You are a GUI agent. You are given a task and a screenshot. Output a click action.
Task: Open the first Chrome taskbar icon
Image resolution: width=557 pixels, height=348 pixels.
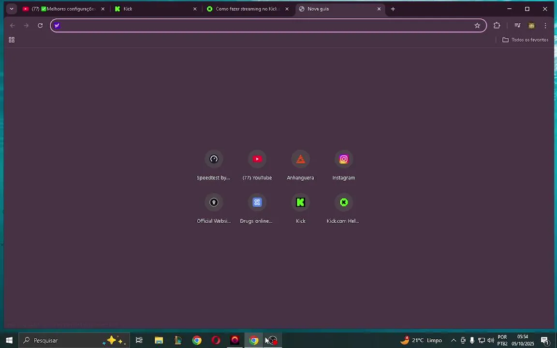pos(197,341)
